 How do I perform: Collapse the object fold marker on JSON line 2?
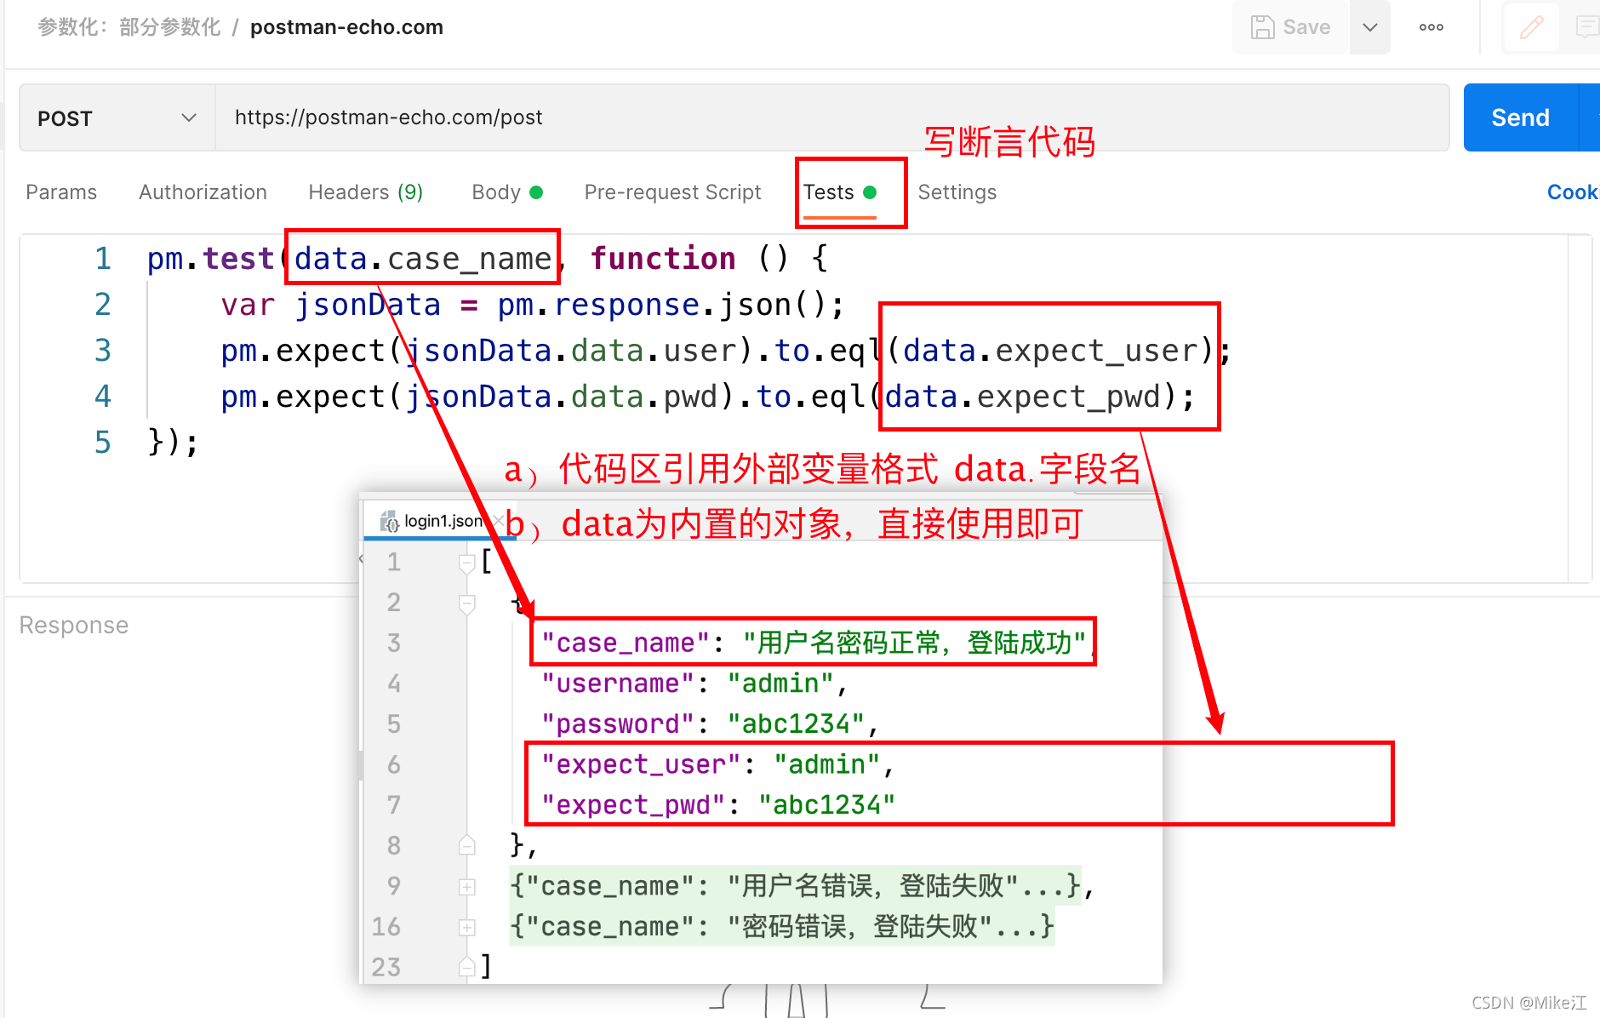(466, 603)
